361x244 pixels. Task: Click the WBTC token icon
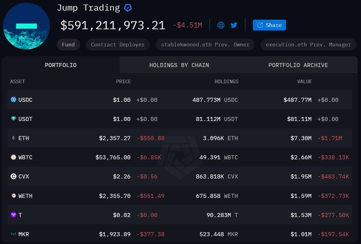(x=14, y=157)
